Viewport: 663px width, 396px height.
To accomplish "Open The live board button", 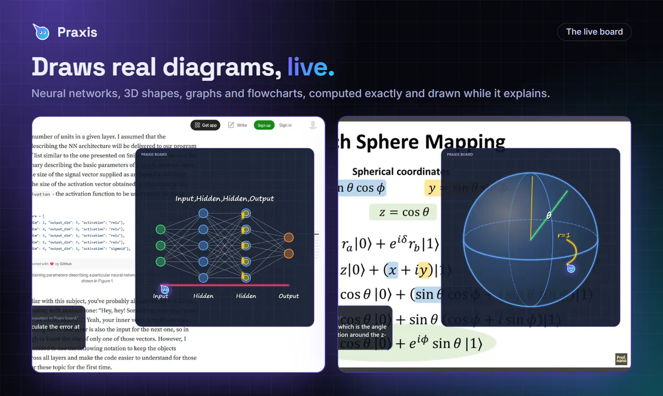I will pos(594,32).
